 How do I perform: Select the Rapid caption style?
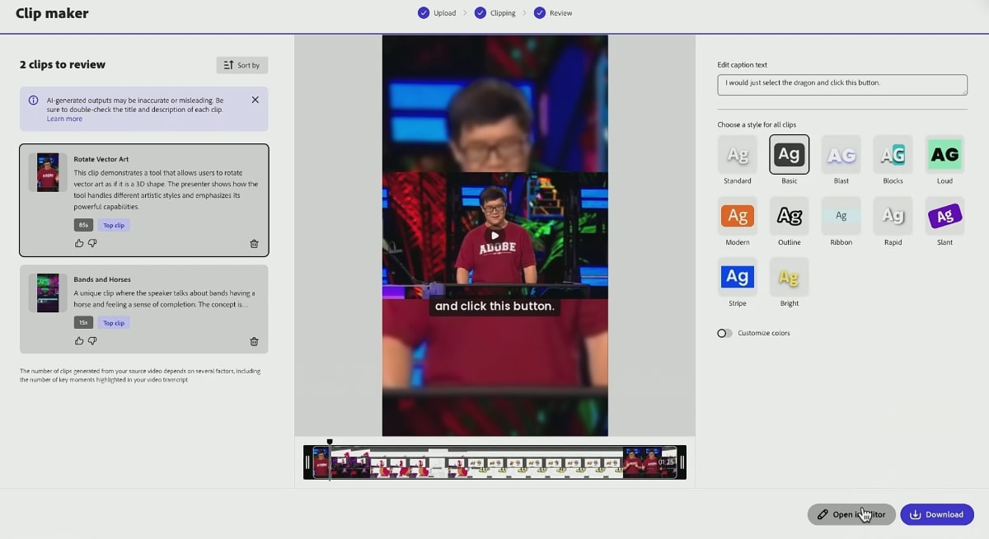[893, 216]
